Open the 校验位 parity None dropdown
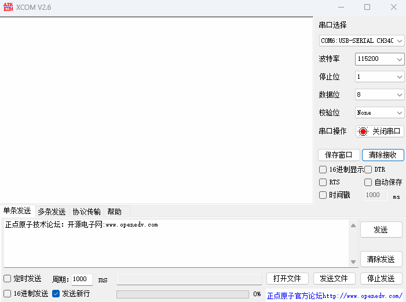 point(379,113)
